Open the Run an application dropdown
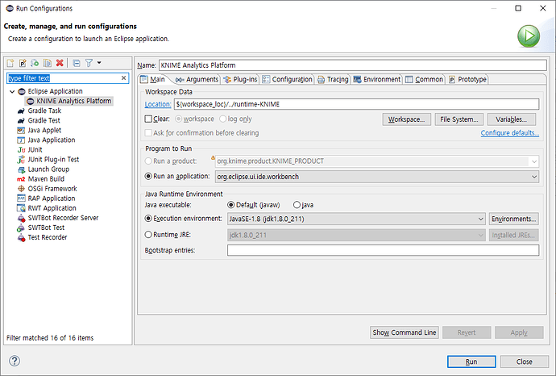Screen dimensions: 556x376 (x=377, y=177)
